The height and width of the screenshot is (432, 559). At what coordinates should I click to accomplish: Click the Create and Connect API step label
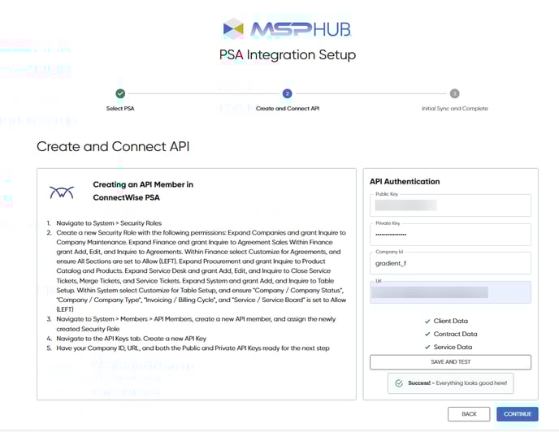coord(288,108)
